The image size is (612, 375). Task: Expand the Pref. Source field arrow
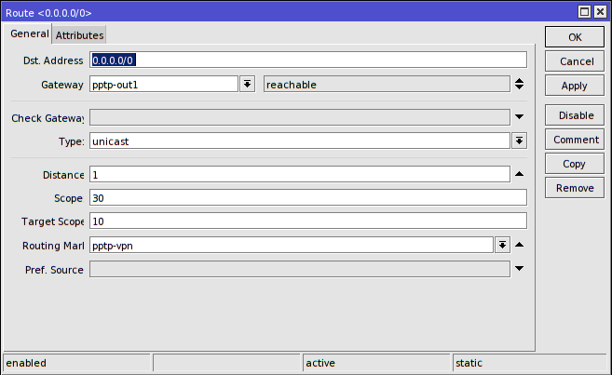[519, 269]
